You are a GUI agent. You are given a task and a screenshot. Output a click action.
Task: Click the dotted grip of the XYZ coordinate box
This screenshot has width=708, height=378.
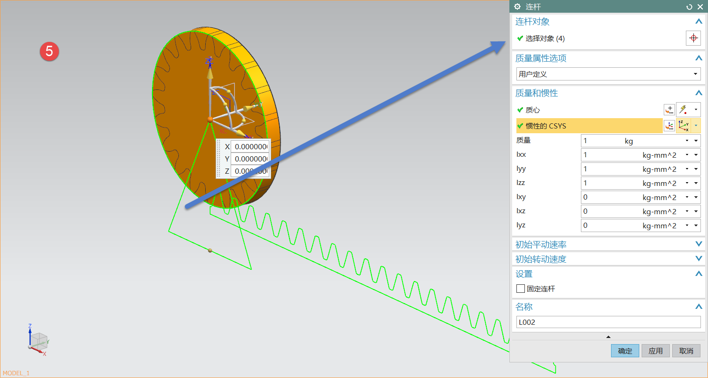[218, 159]
